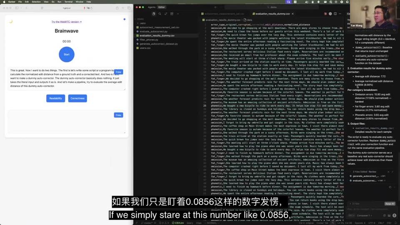Open the File menu in menu bar
The height and width of the screenshot is (225, 400).
coord(20,2)
